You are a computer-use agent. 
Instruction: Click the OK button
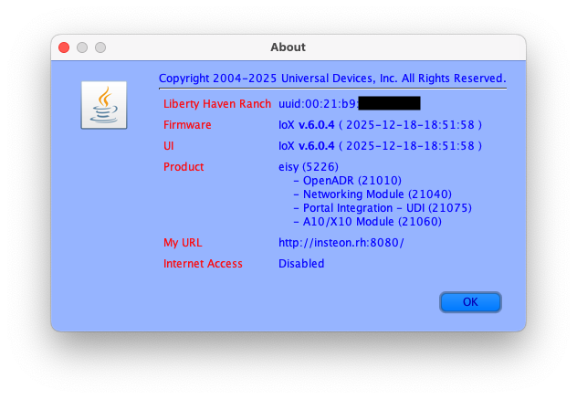coord(470,302)
